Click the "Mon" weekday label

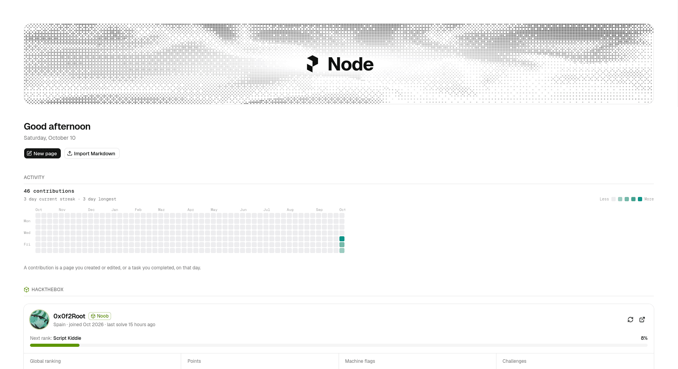click(x=27, y=221)
